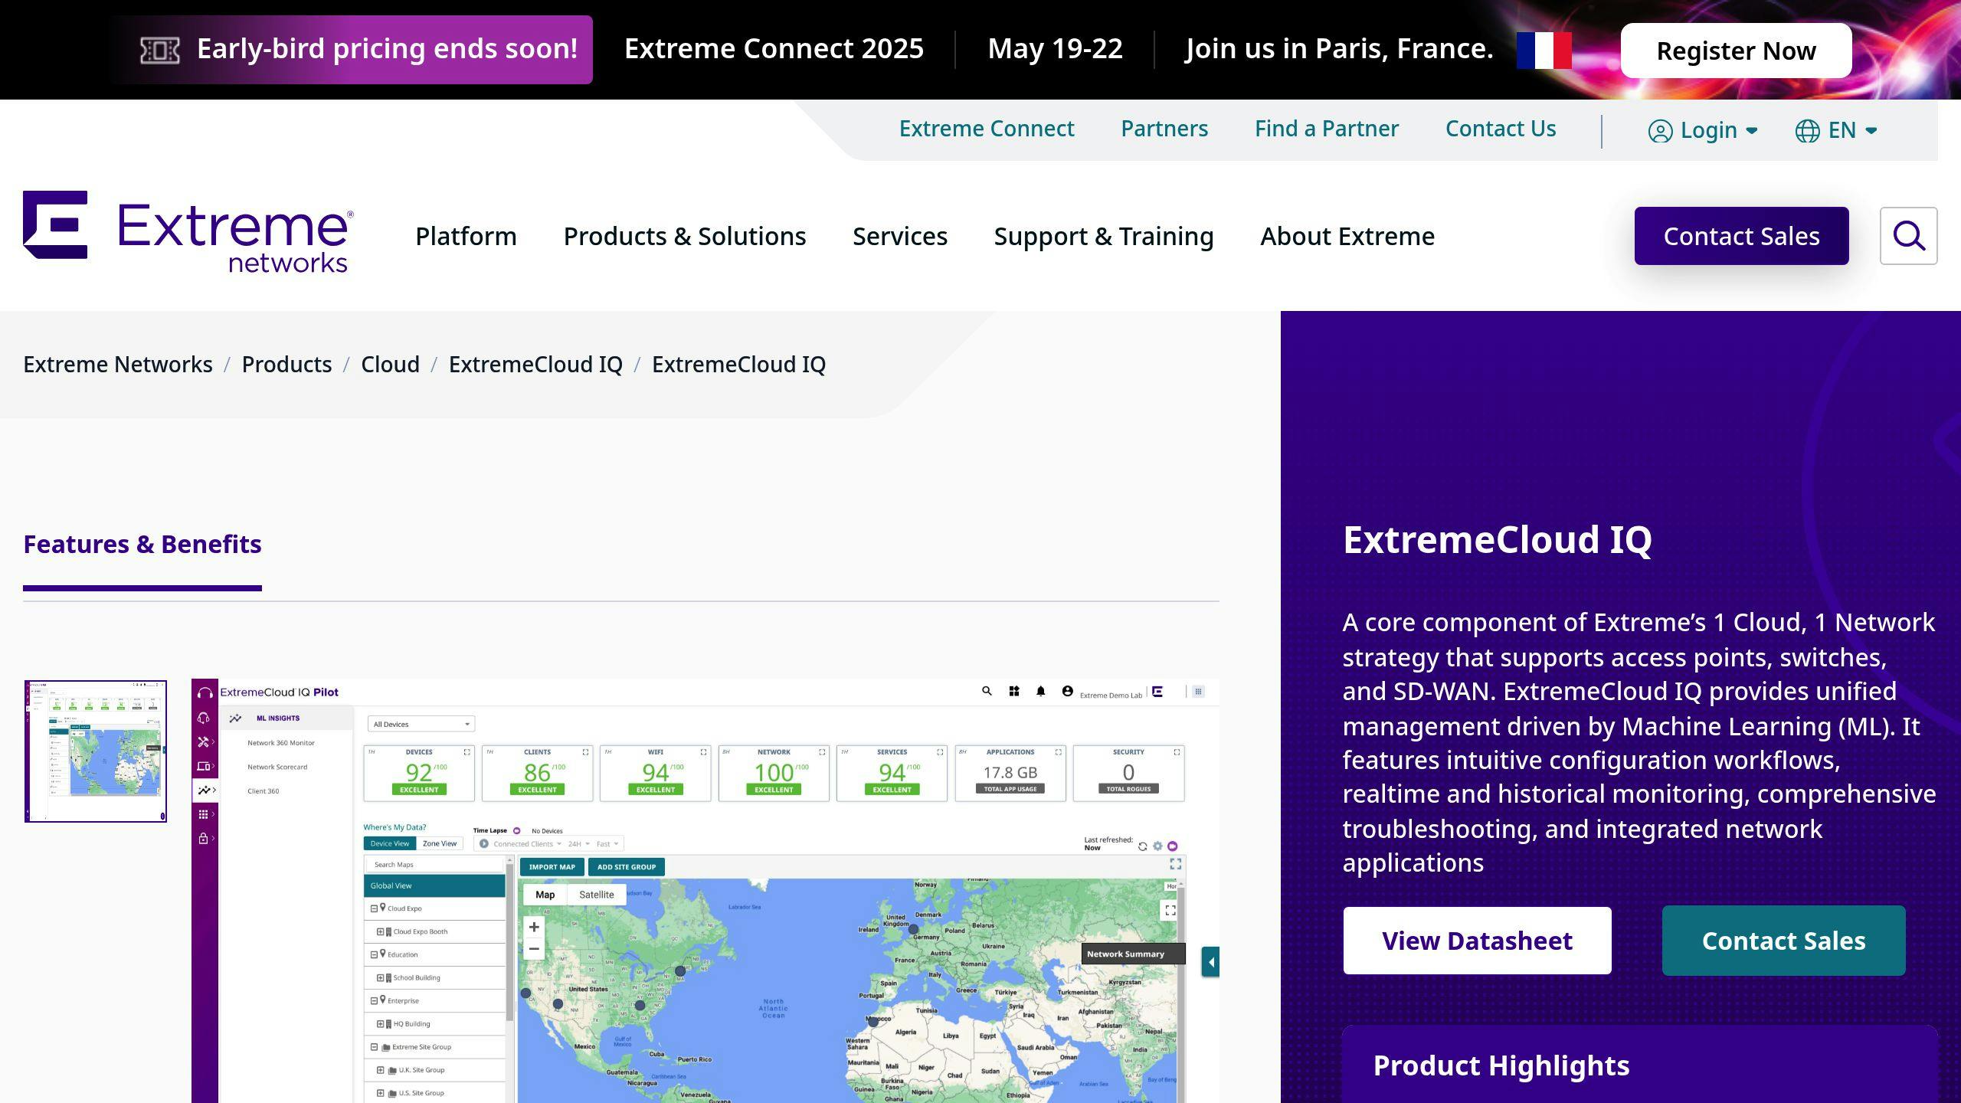Expand the U.K. Site Group node
Viewport: 1961px width, 1103px height.
380,1070
